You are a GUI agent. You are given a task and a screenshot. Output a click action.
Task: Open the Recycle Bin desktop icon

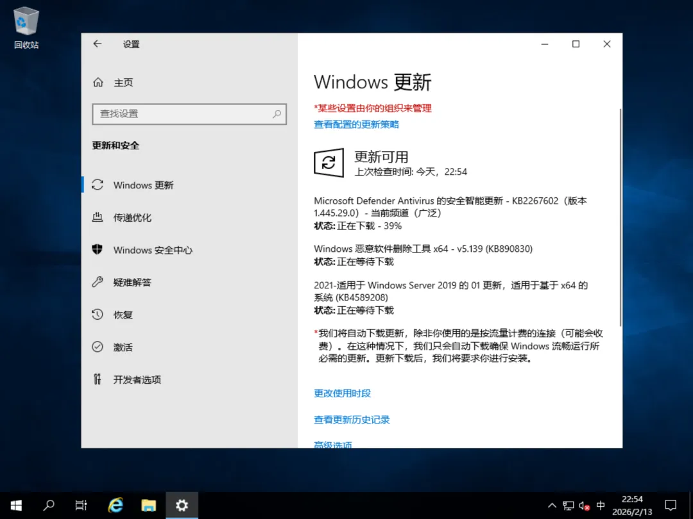click(26, 28)
